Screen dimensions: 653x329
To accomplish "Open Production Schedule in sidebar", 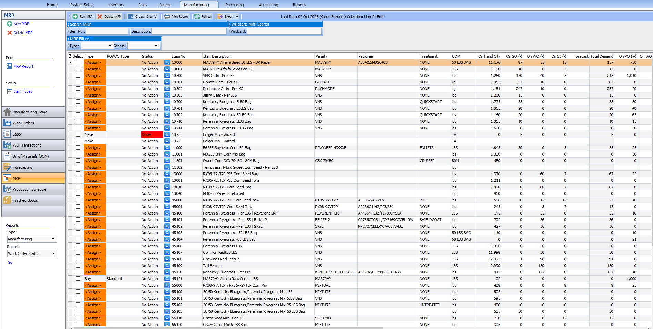I will tap(33, 189).
